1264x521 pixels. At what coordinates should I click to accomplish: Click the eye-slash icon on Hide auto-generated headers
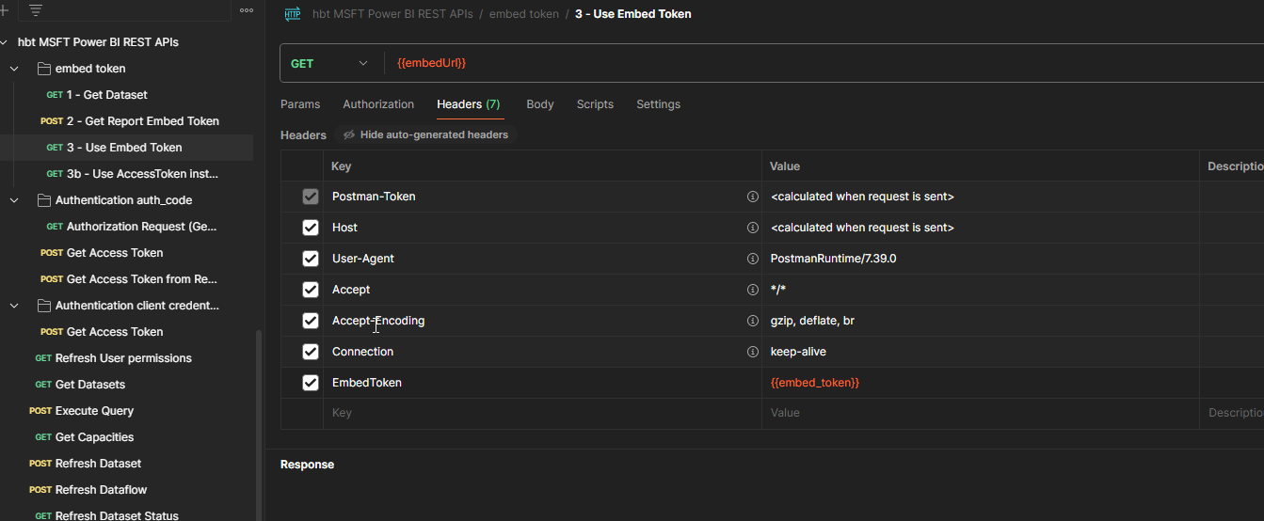point(349,135)
